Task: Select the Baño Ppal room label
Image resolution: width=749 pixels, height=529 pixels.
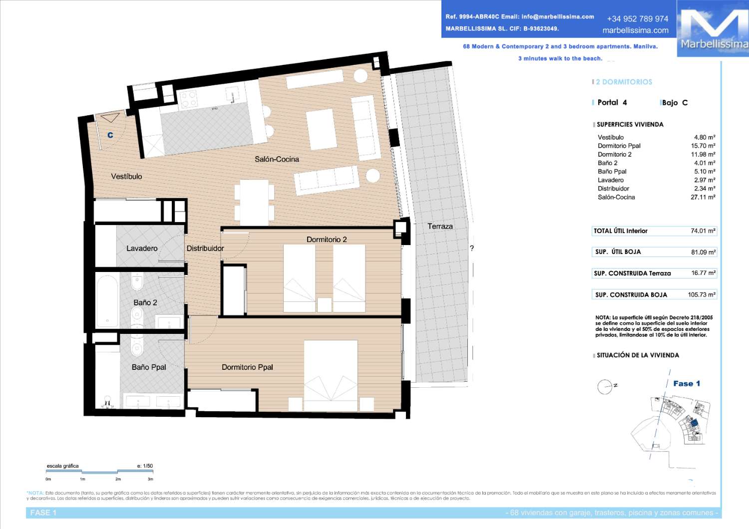Action: tap(149, 367)
